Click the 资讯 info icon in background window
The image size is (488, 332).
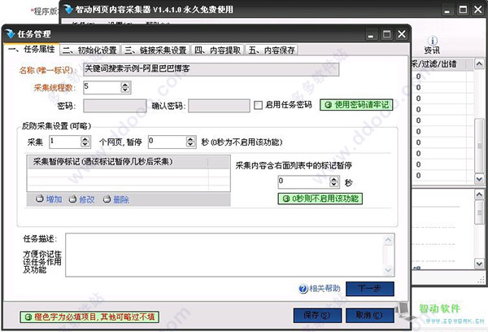(x=432, y=40)
